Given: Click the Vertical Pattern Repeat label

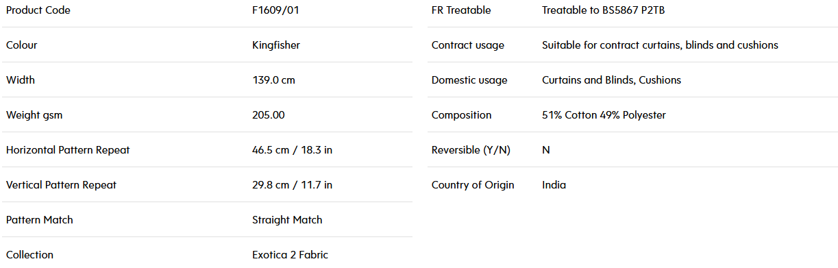Looking at the screenshot, I should 62,185.
